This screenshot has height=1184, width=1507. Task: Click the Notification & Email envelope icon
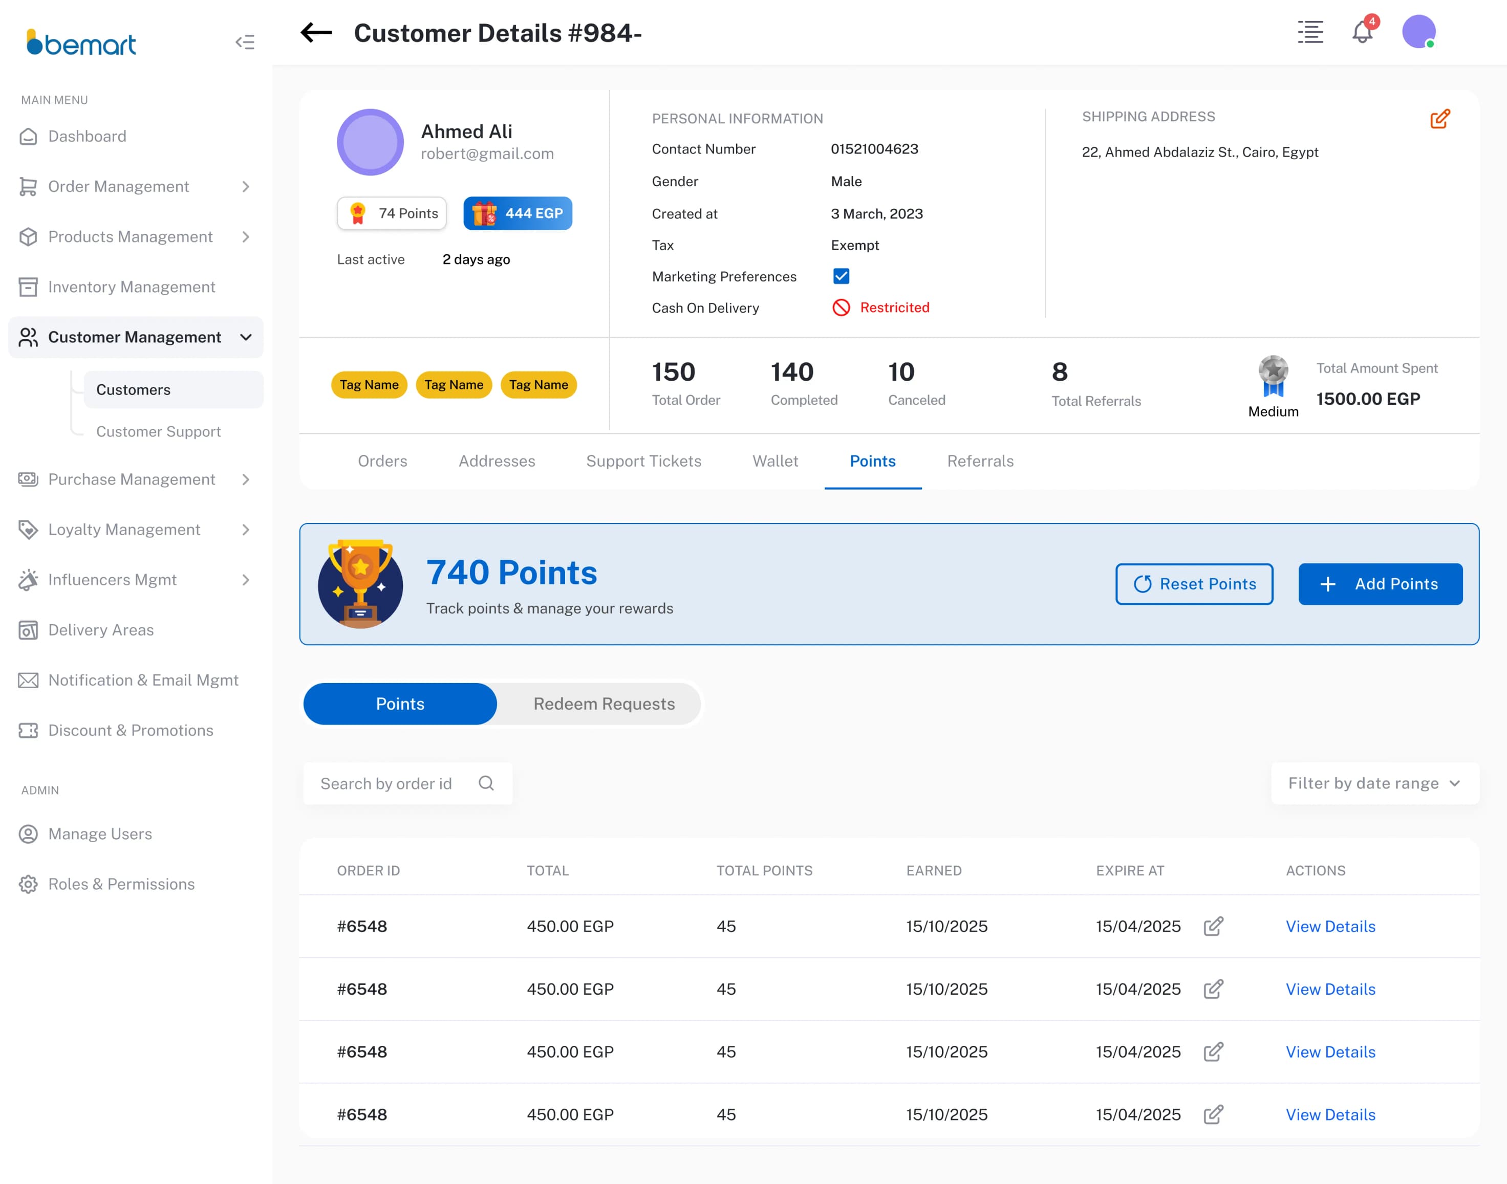point(28,680)
